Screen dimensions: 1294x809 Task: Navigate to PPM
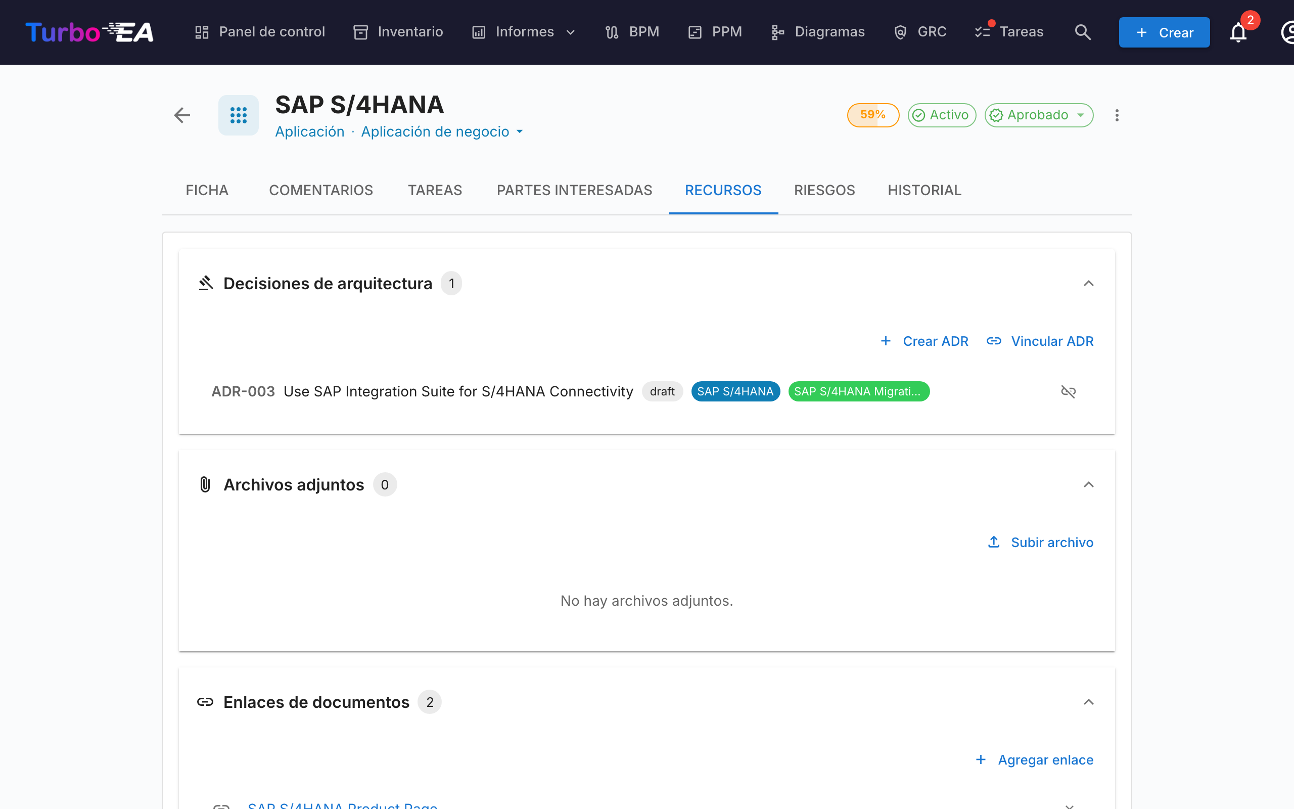[x=715, y=32]
